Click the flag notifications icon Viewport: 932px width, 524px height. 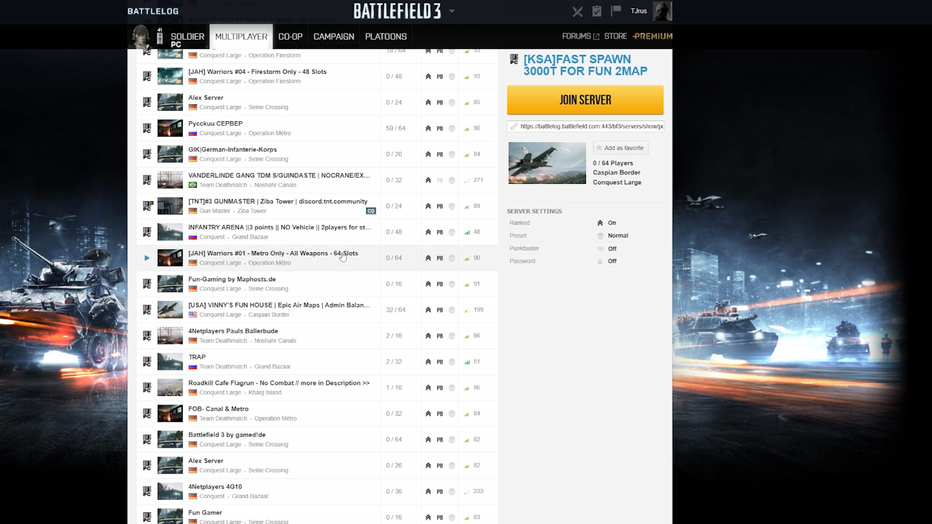tap(616, 11)
